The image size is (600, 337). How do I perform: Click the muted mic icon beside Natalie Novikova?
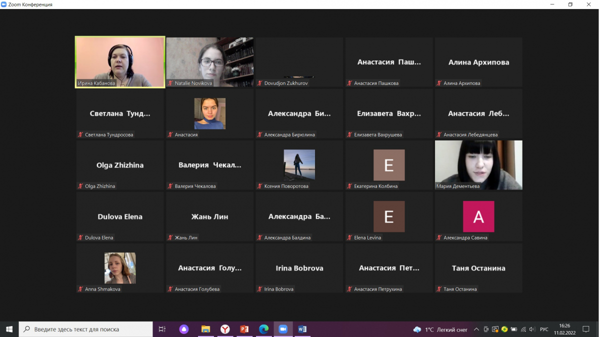point(170,83)
